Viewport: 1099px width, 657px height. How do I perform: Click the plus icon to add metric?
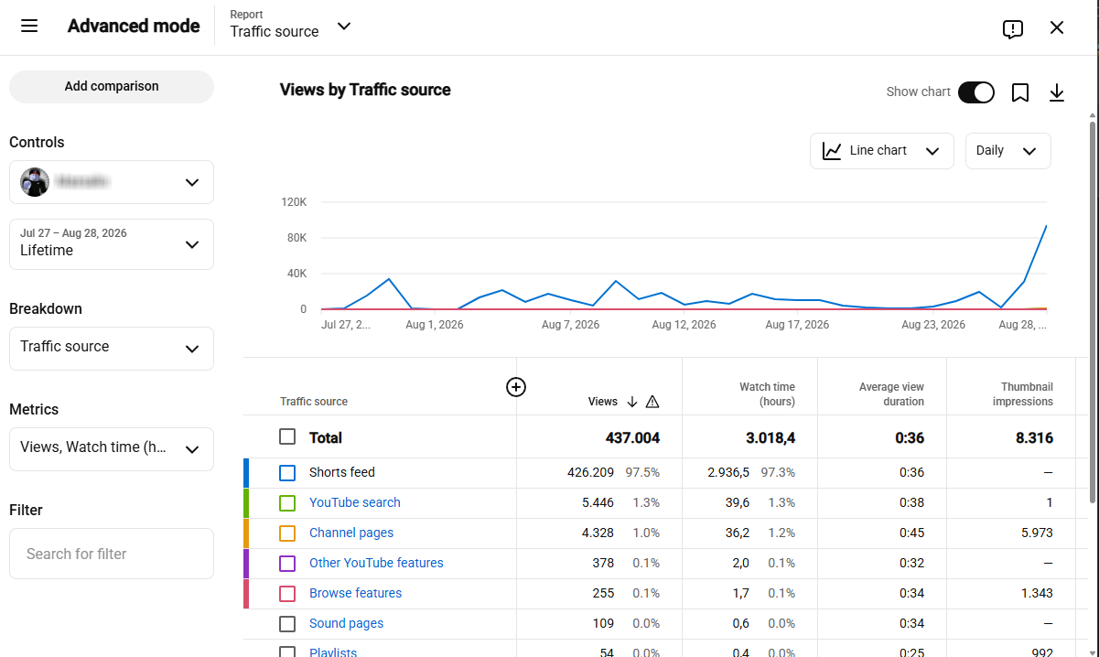pos(516,387)
